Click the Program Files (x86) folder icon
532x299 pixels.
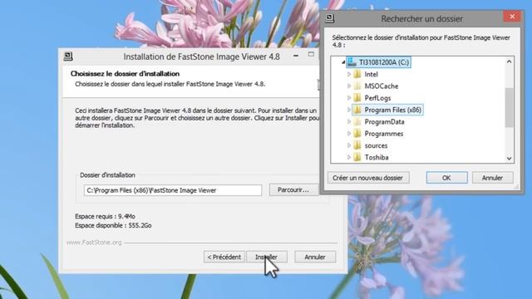click(357, 110)
